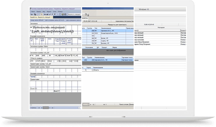The height and width of the screenshot is (127, 216).
Task: Open the Файл menu
Action: click(x=33, y=12)
